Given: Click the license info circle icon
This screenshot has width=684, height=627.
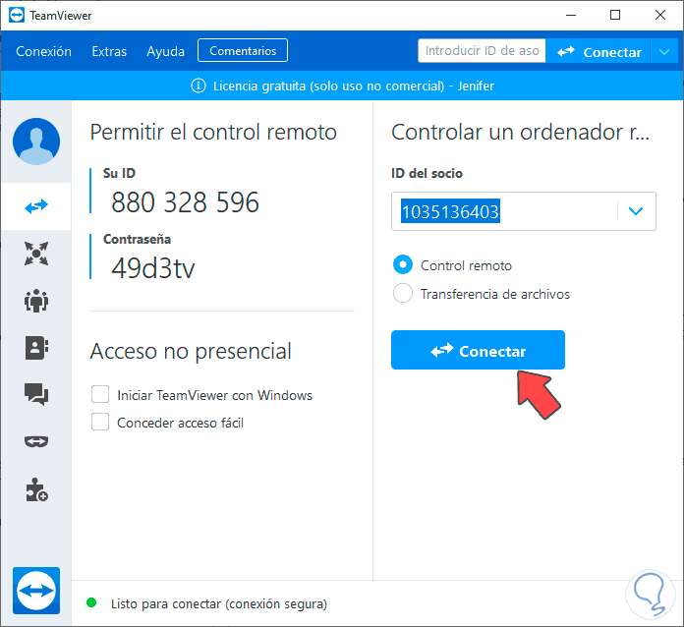Looking at the screenshot, I should pyautogui.click(x=199, y=85).
